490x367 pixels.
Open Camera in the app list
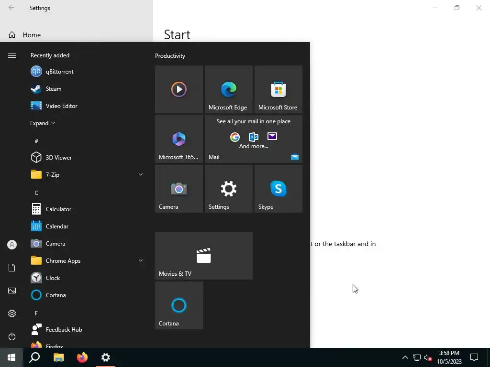(x=87, y=243)
